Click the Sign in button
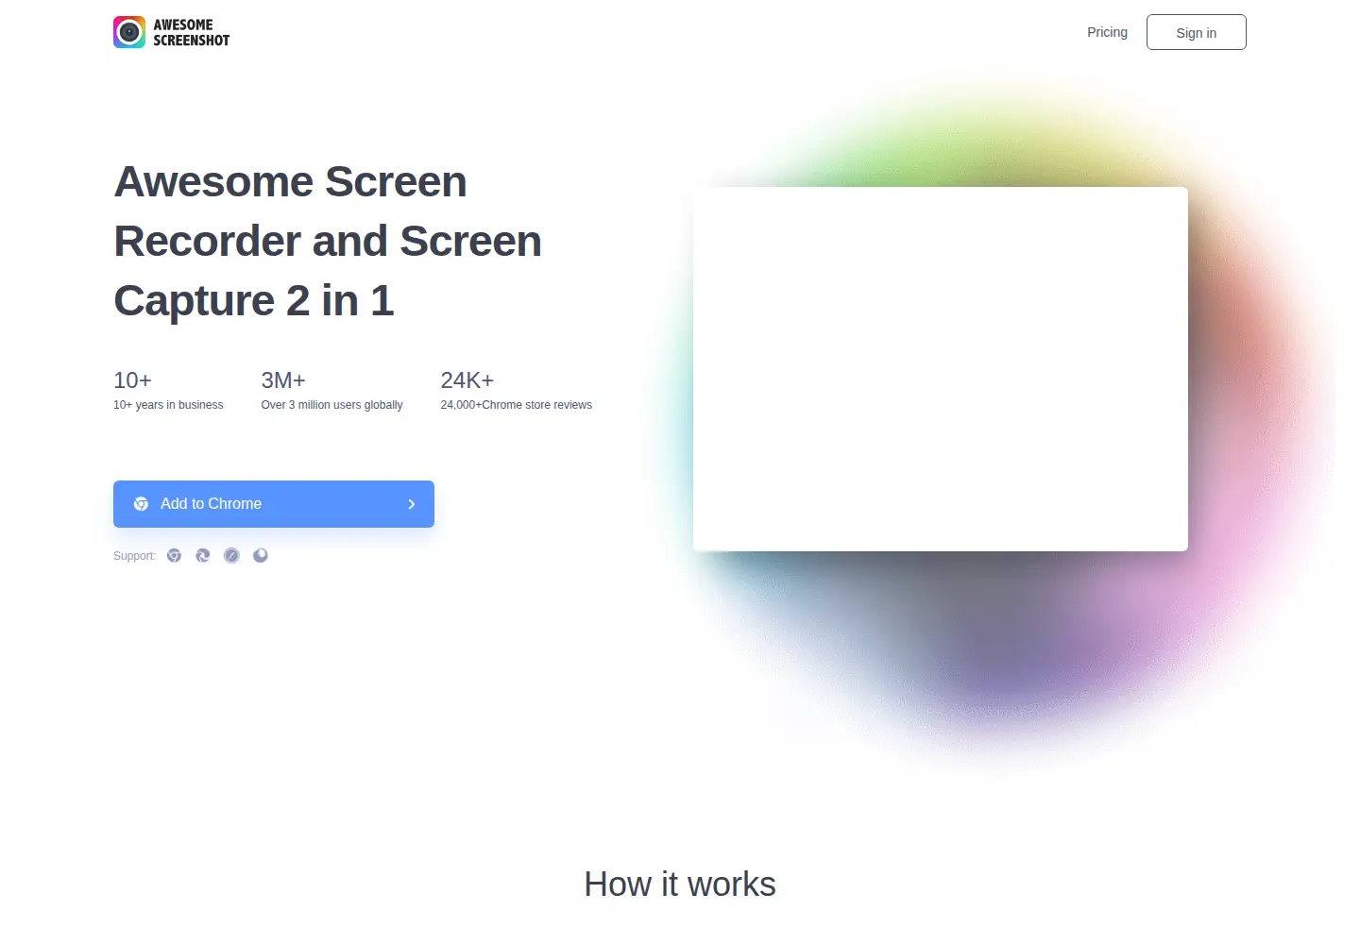 pyautogui.click(x=1197, y=32)
